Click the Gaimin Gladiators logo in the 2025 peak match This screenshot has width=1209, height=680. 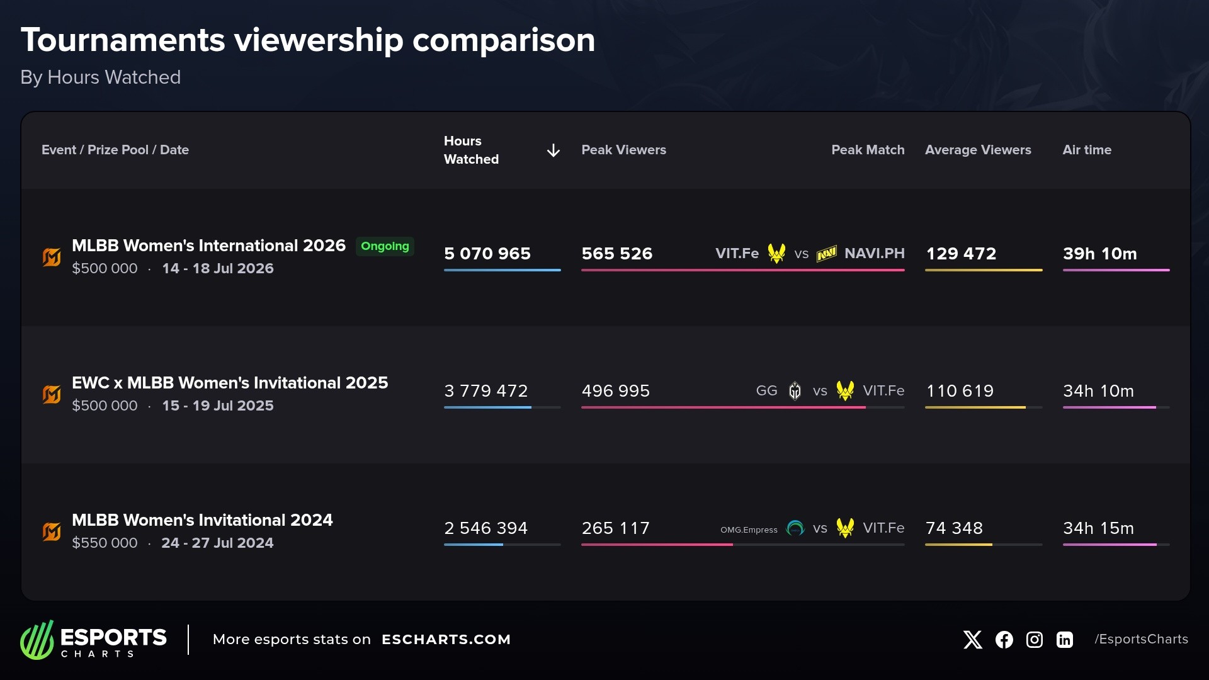795,391
